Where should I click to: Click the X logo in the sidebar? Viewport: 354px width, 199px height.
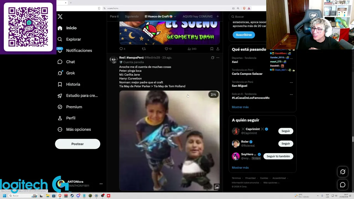coord(60,17)
